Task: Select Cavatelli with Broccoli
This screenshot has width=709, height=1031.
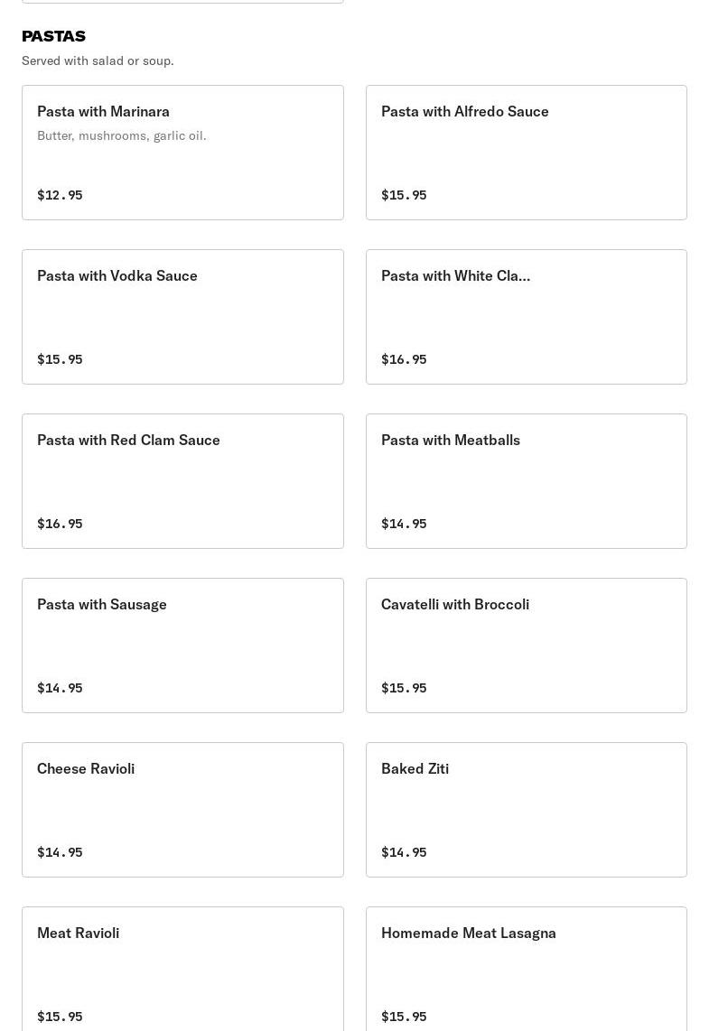Action: point(527,646)
